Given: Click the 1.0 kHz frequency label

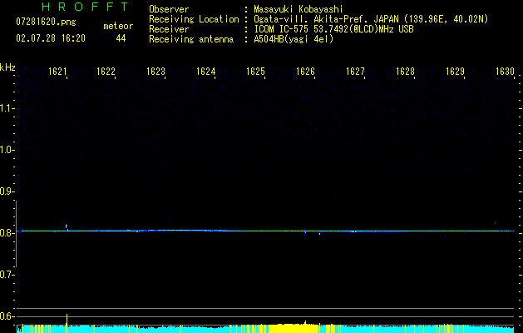Looking at the screenshot, I should [7, 150].
